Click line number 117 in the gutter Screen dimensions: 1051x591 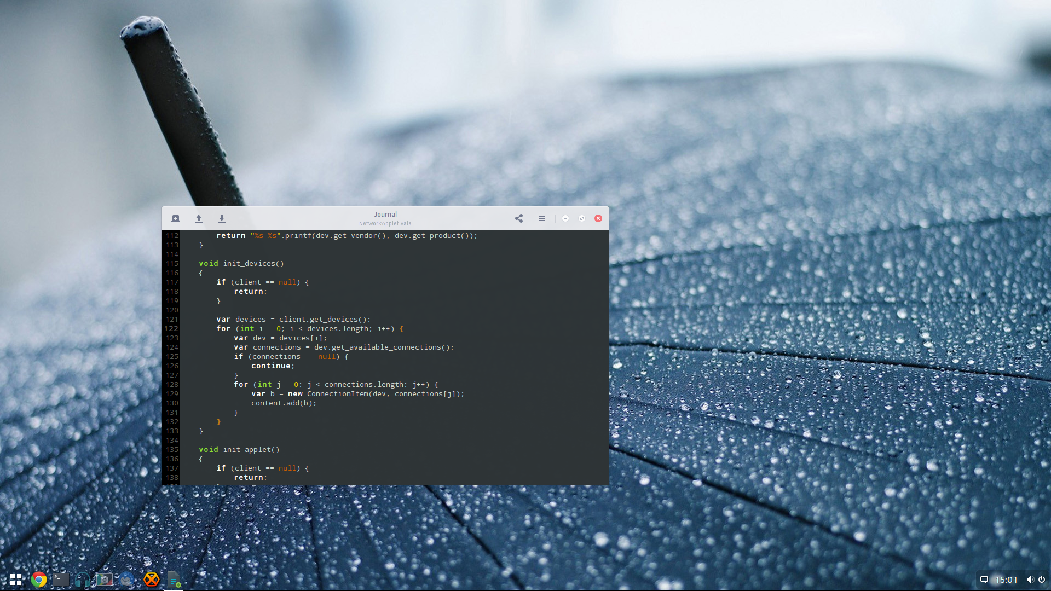click(172, 282)
